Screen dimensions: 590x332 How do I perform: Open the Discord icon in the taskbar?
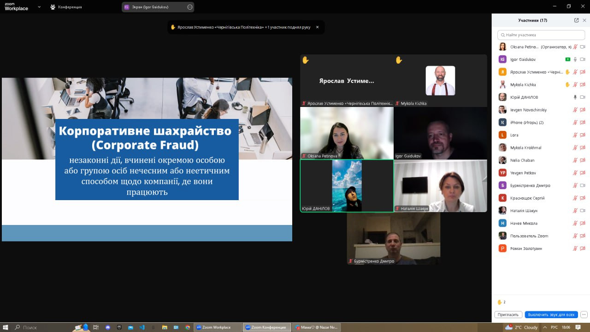click(x=108, y=327)
